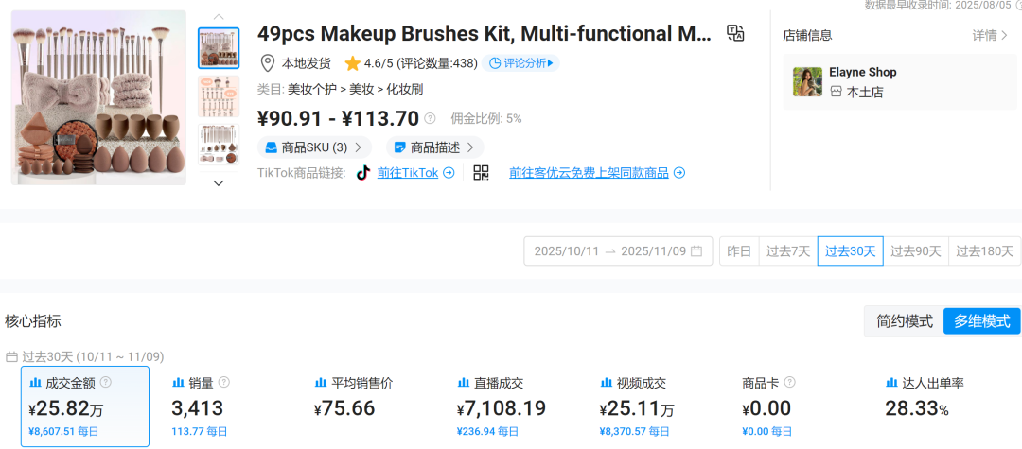Select the 过去7天 tab
The height and width of the screenshot is (449, 1022).
(x=787, y=251)
